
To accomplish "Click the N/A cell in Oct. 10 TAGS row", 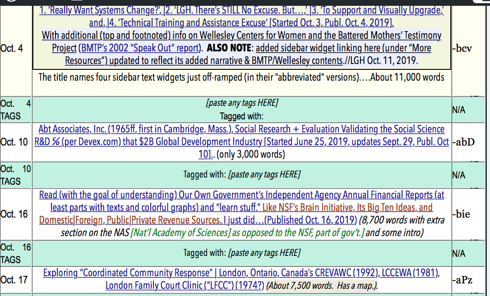I will coord(459,175).
